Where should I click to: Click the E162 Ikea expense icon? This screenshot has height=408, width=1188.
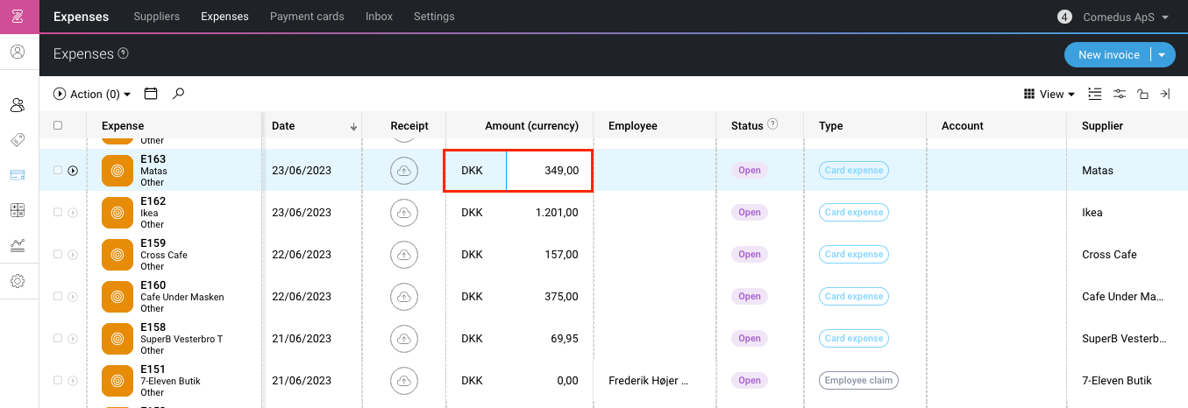117,213
